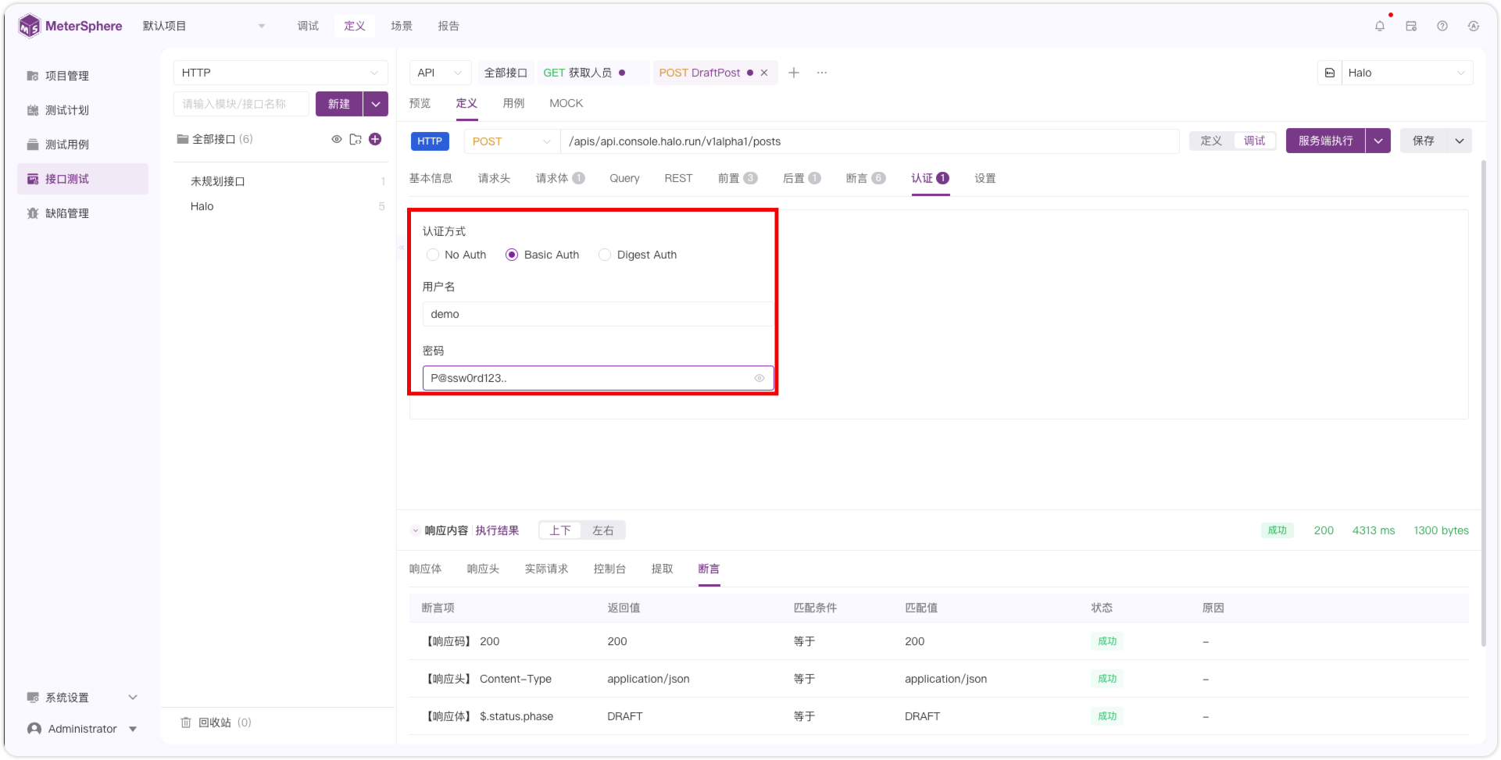Click the environment icon left of Halo
The width and height of the screenshot is (1501, 760).
(1330, 73)
